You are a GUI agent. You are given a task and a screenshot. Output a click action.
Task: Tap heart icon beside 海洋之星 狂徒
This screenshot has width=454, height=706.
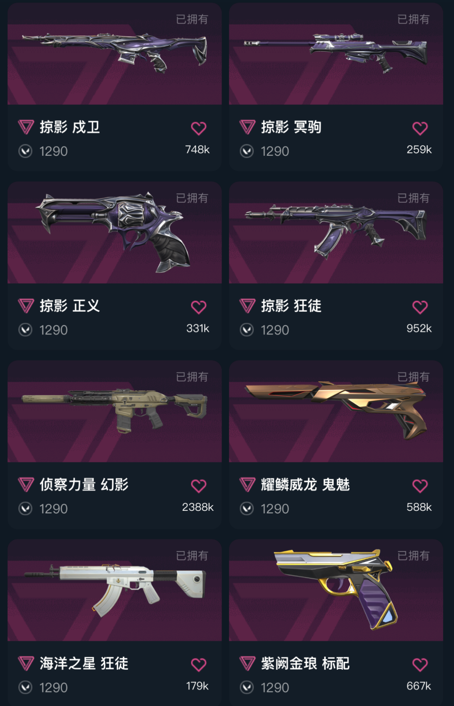pyautogui.click(x=199, y=665)
